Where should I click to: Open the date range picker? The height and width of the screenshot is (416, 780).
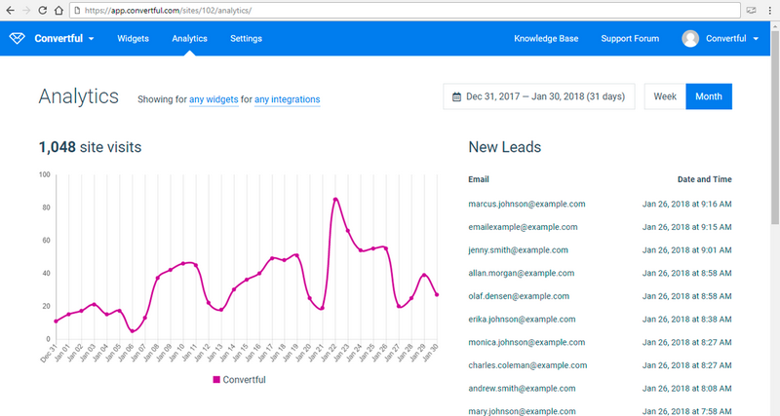539,96
